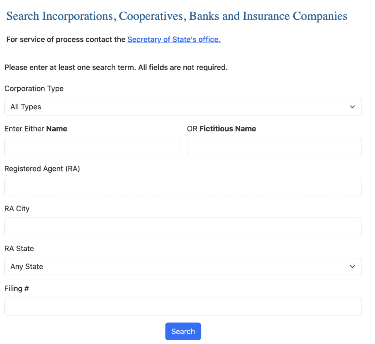Screen dimensions: 375x344
Task: Click the Registered Agent (RA) label
Action: tap(42, 169)
